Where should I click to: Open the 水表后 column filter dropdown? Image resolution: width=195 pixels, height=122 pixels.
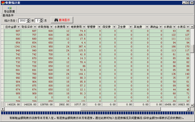[188, 27]
